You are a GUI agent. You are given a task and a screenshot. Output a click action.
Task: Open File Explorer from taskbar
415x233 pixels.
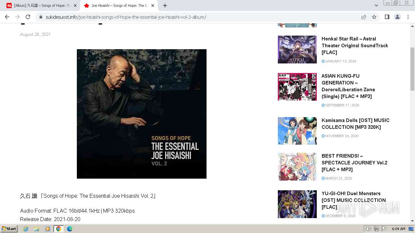point(37,229)
